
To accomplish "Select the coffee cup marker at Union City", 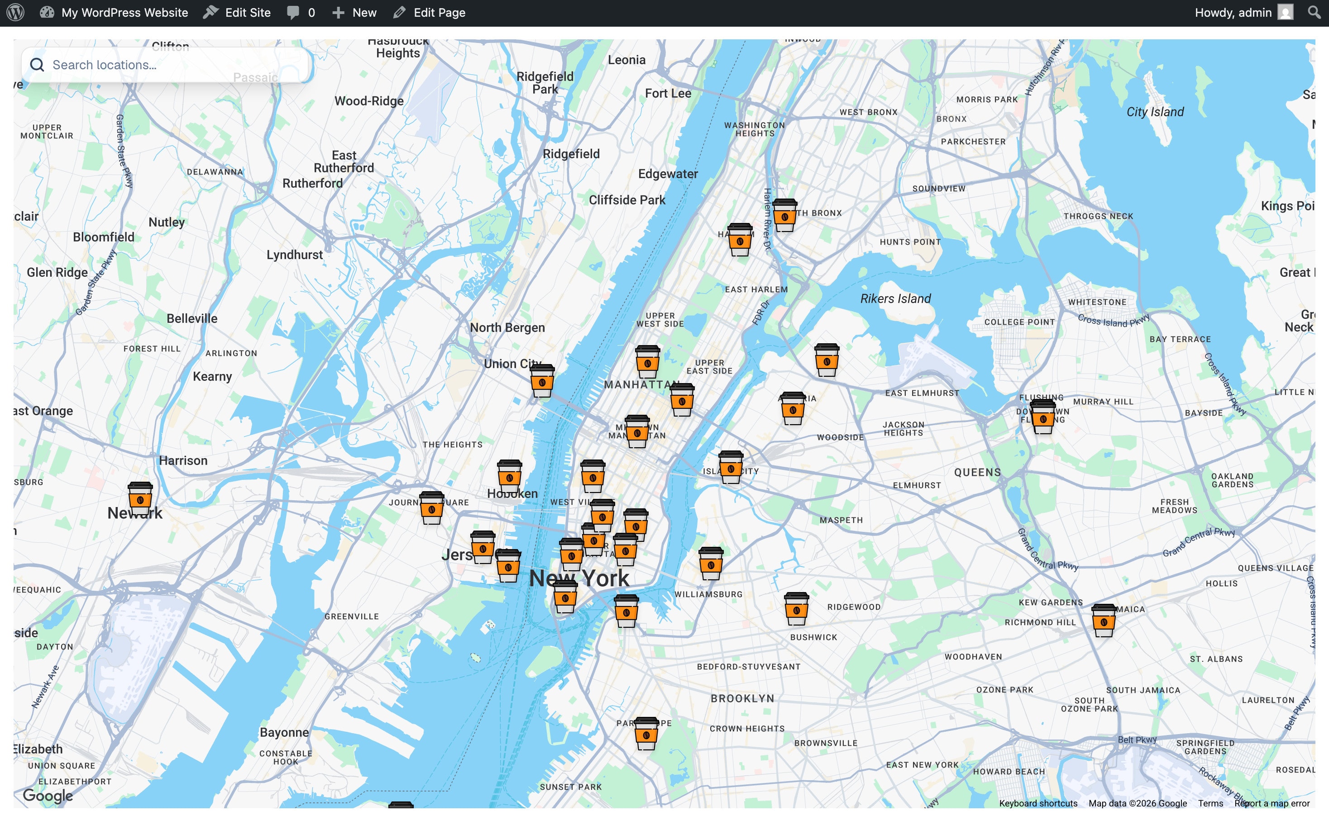I will [x=542, y=381].
